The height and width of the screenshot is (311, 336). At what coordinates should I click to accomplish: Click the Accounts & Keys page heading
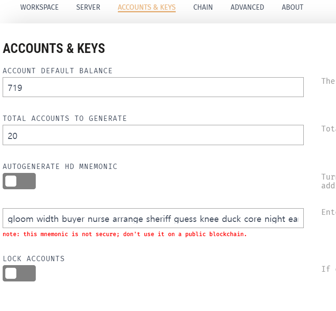(x=54, y=48)
